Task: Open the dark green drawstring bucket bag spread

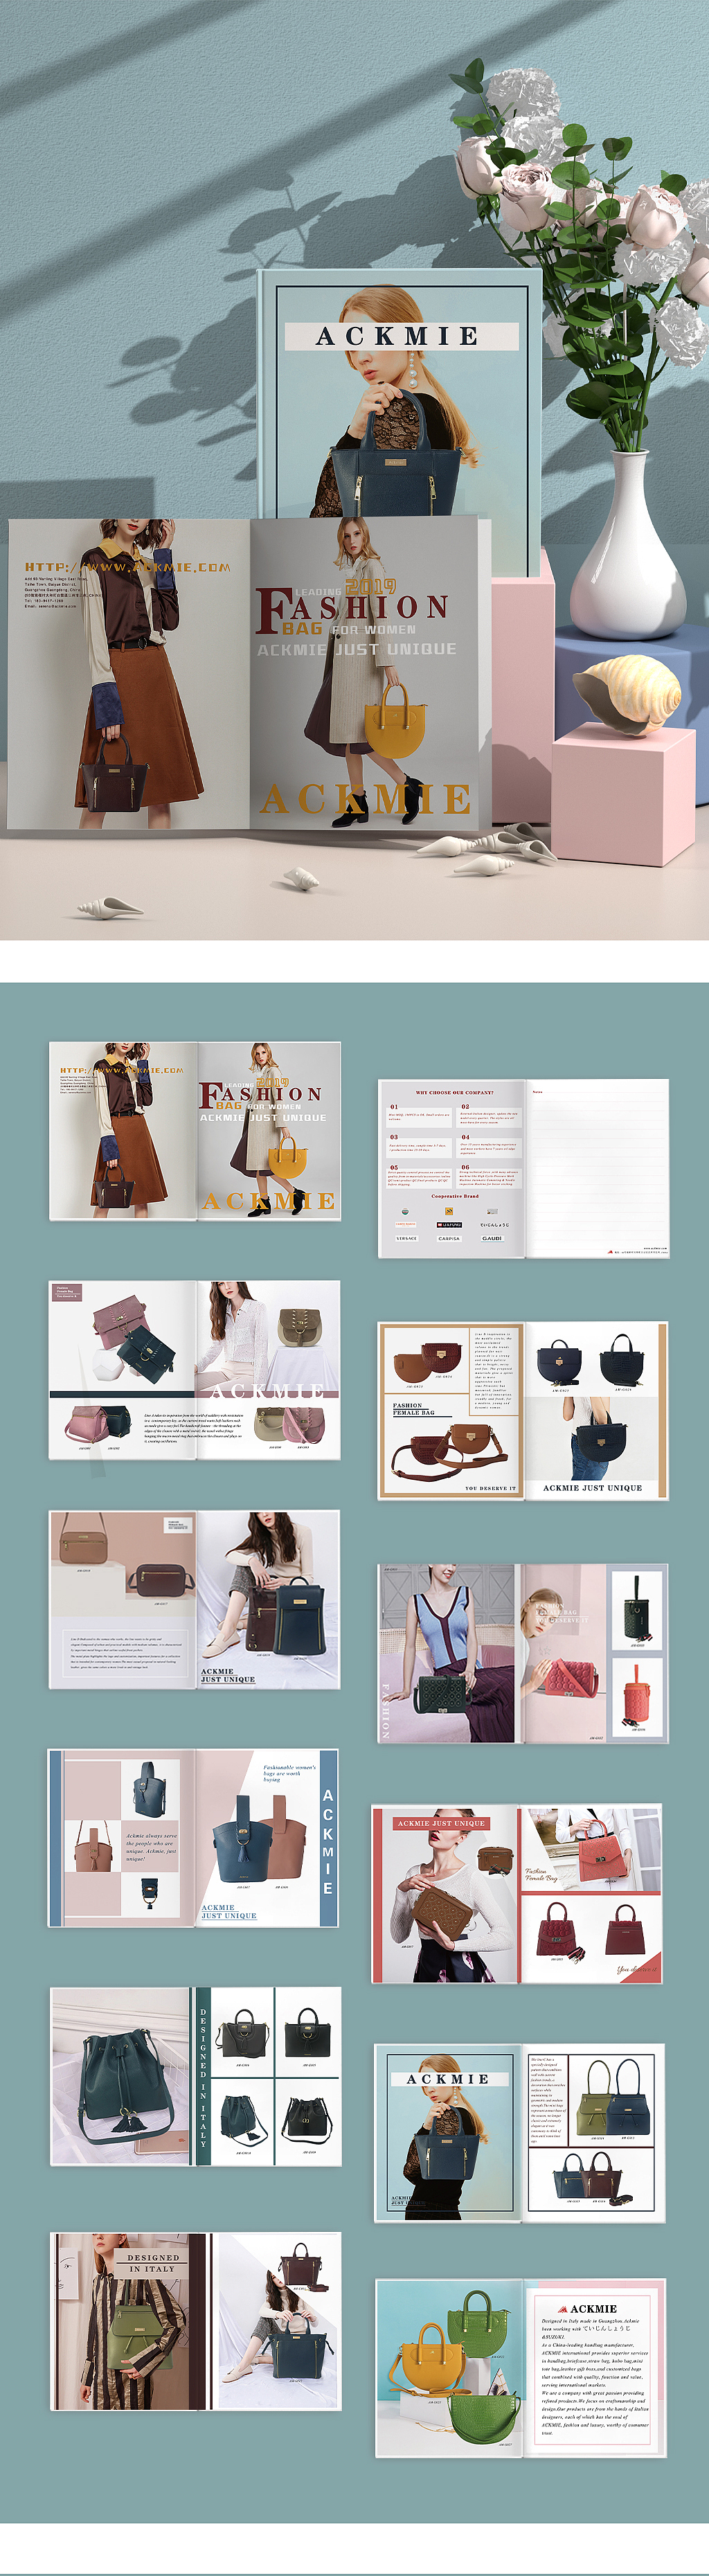Action: pyautogui.click(x=196, y=2076)
